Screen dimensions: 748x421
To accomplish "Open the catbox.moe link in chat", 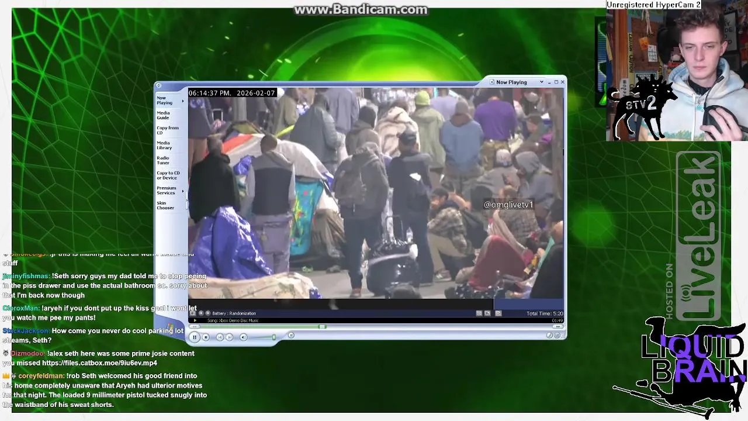I will pyautogui.click(x=99, y=363).
